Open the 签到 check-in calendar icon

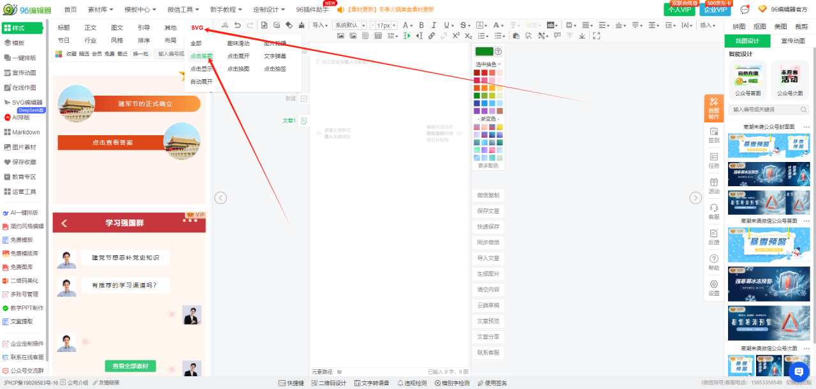pos(714,134)
